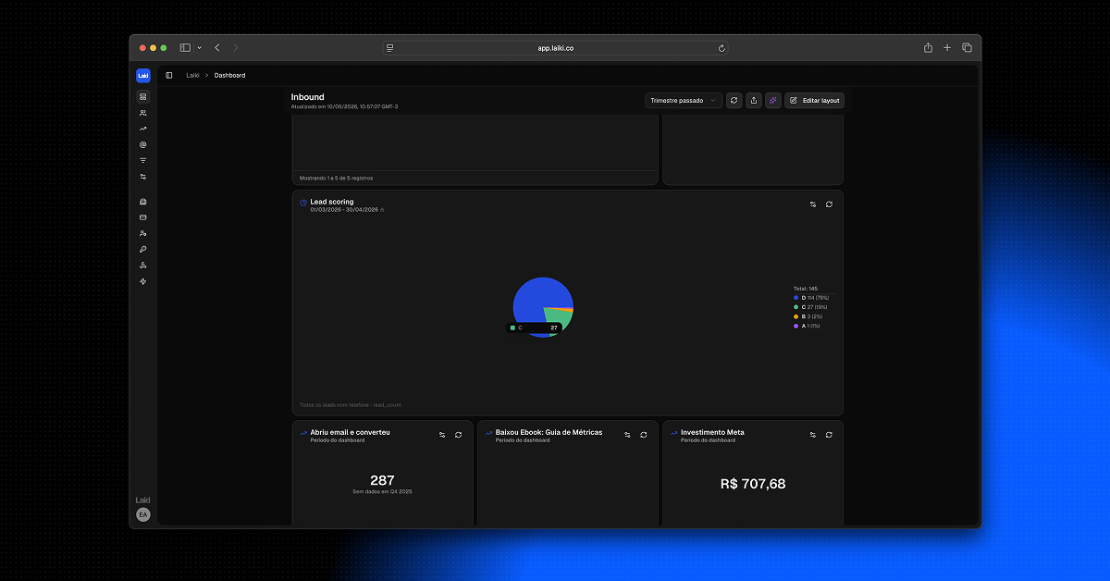Go back in Safari
This screenshot has height=581, width=1110.
coord(217,47)
